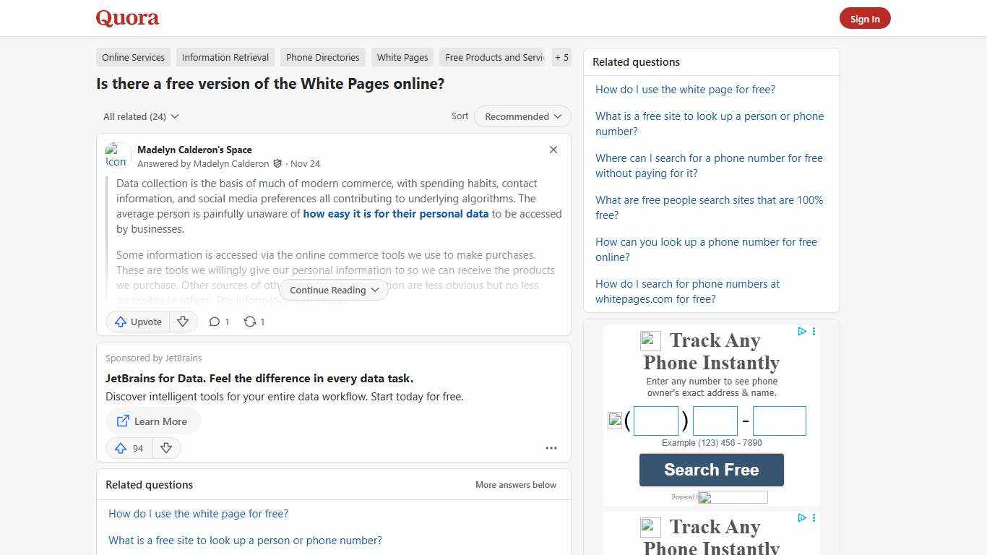Show five more topics via +5
987x555 pixels.
(561, 57)
